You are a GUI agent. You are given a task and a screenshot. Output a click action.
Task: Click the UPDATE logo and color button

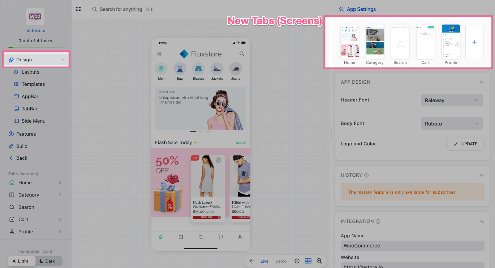point(465,144)
